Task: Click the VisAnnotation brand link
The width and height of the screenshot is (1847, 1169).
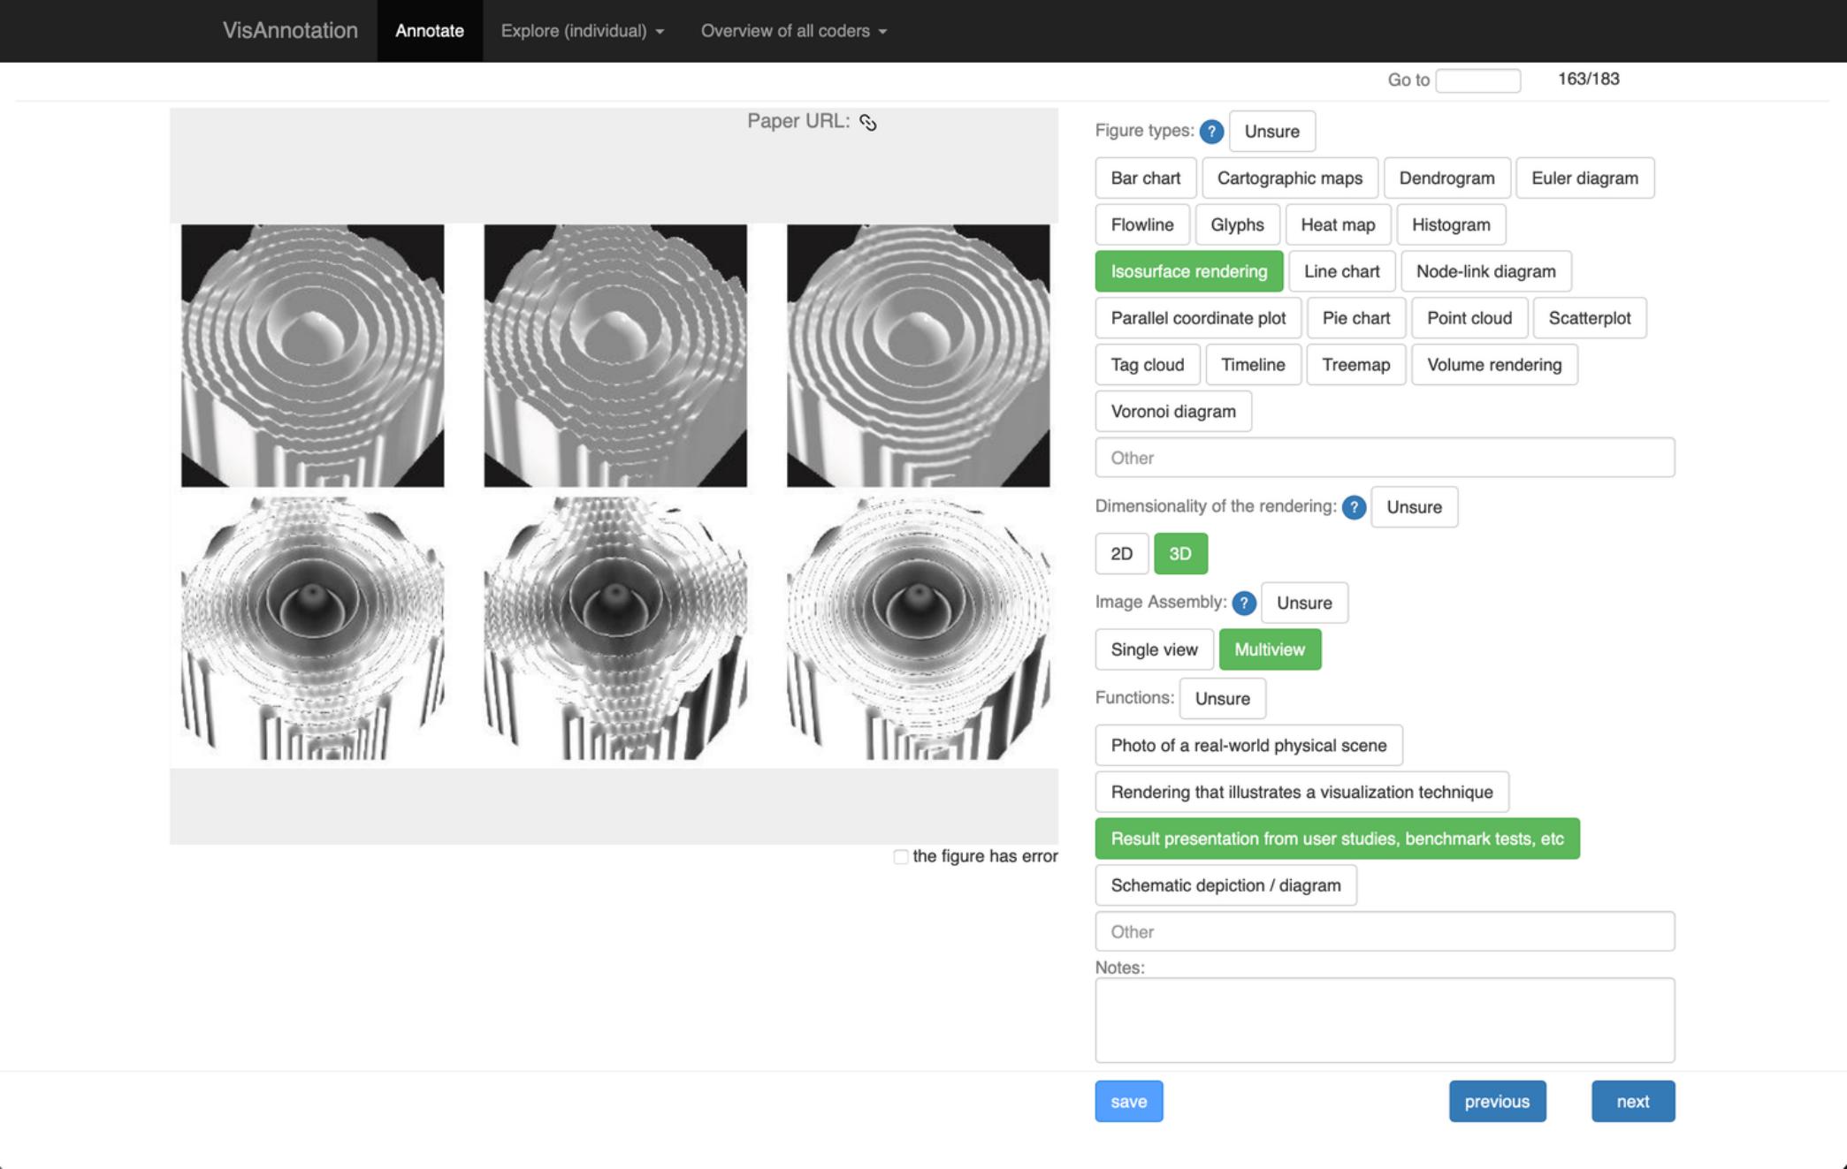Action: click(290, 31)
